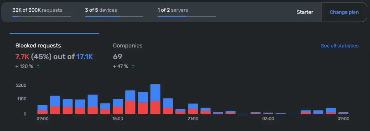Viewport: 370px width, 131px height.
Task: Click the 32K of 300K requests text
Action: (37, 10)
